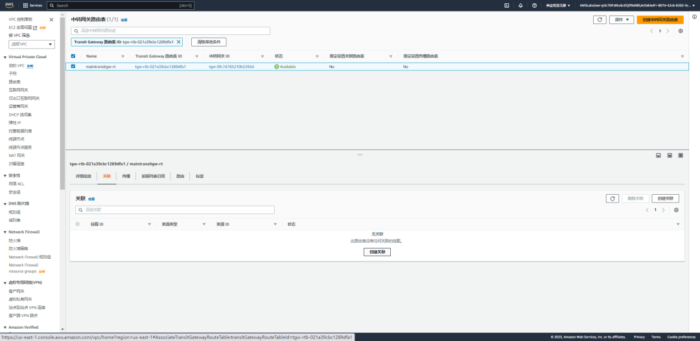
Task: Open route tables list preferences gear
Action: pyautogui.click(x=681, y=31)
